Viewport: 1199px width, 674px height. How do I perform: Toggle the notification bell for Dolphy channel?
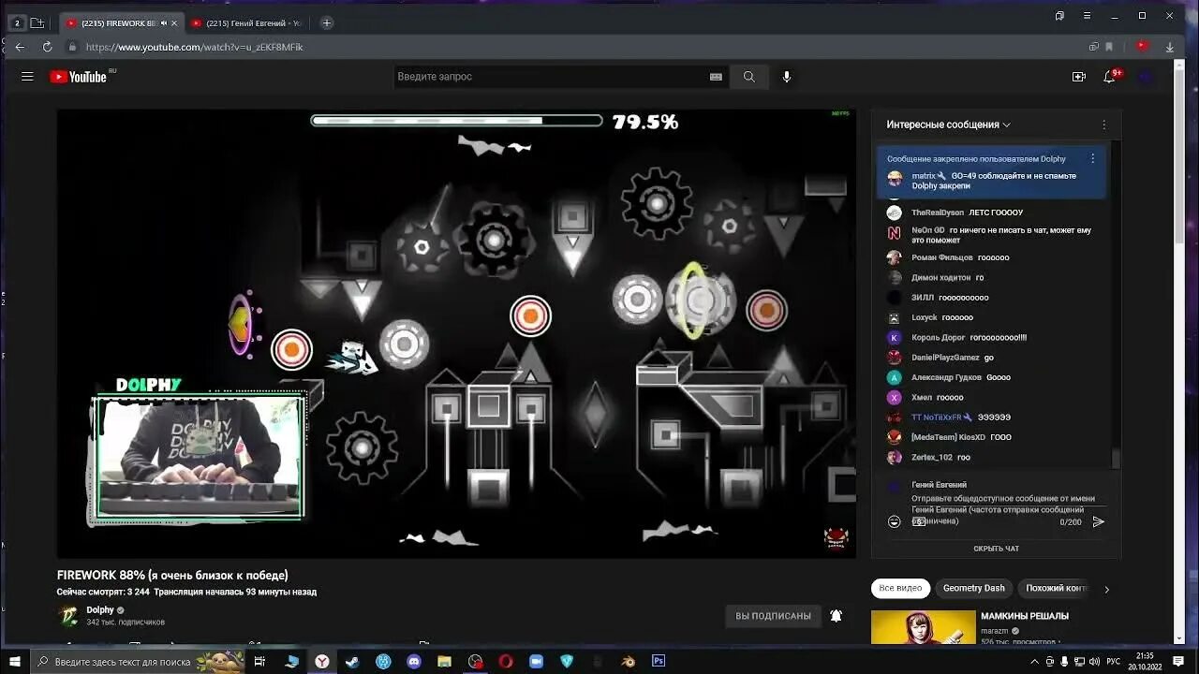pyautogui.click(x=836, y=616)
